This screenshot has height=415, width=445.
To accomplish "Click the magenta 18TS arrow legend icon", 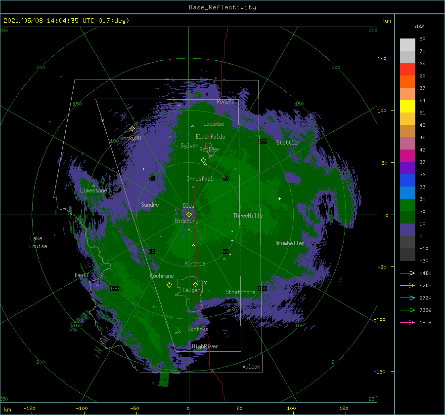I will pyautogui.click(x=407, y=322).
